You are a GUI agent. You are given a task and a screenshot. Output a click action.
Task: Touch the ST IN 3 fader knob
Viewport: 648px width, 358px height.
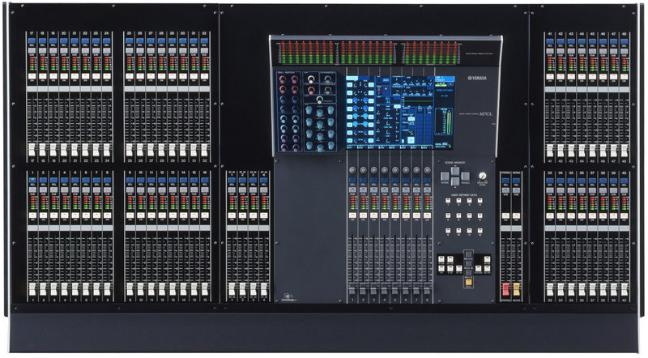254,288
